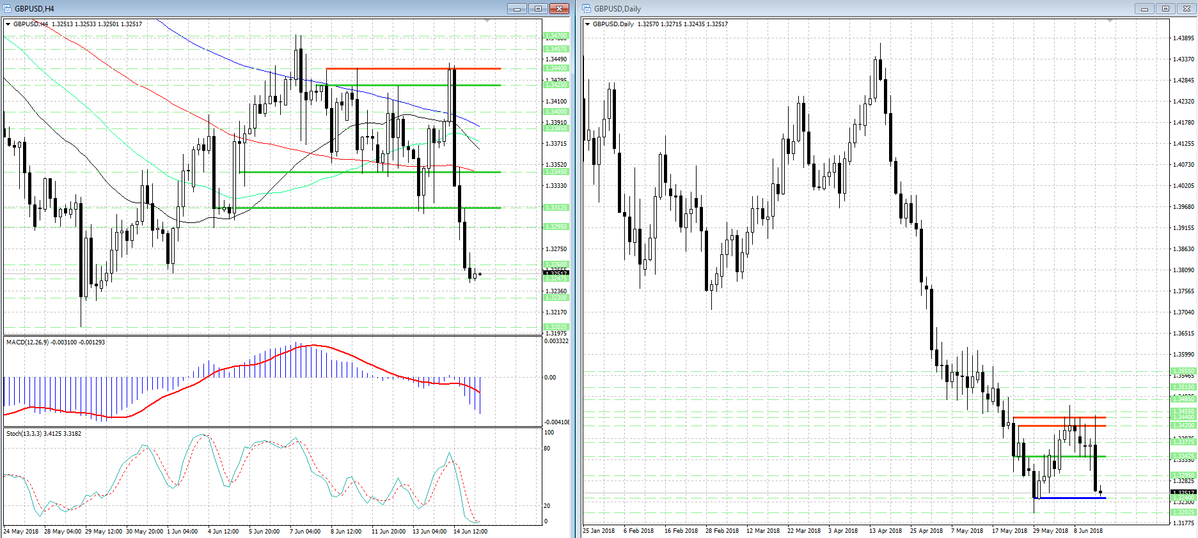Close the GBPUSD,H4 chart window

tap(559, 9)
